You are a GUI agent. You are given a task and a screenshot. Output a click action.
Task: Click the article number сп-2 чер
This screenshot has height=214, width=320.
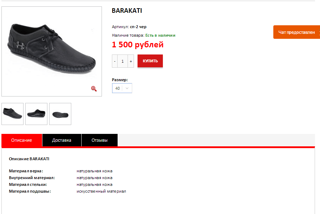138,27
